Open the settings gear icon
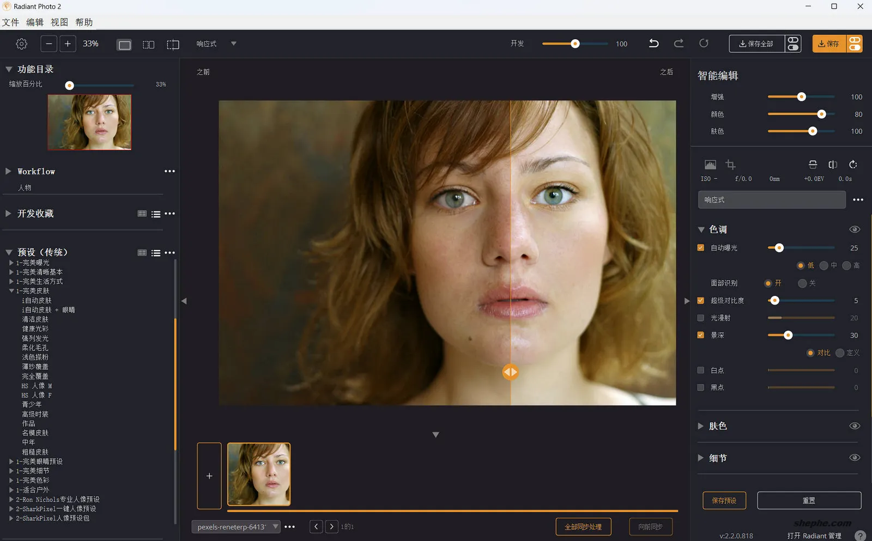This screenshot has width=872, height=541. point(22,44)
